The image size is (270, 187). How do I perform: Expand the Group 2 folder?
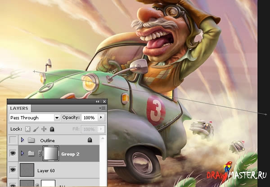click(x=22, y=153)
